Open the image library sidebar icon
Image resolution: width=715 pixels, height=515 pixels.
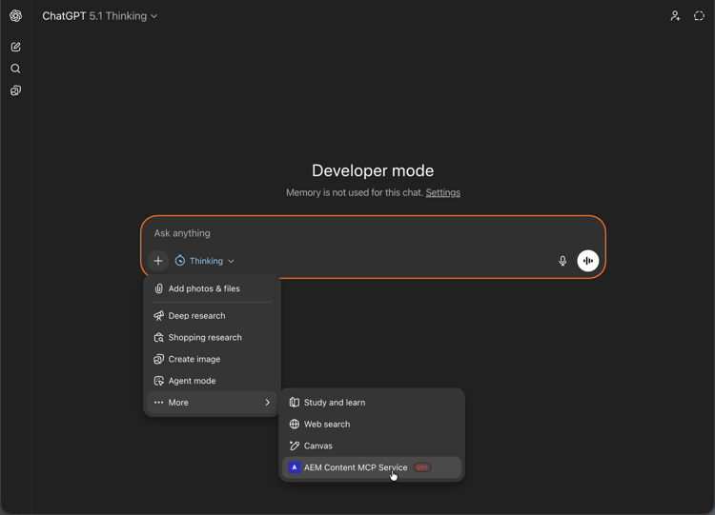[x=15, y=90]
